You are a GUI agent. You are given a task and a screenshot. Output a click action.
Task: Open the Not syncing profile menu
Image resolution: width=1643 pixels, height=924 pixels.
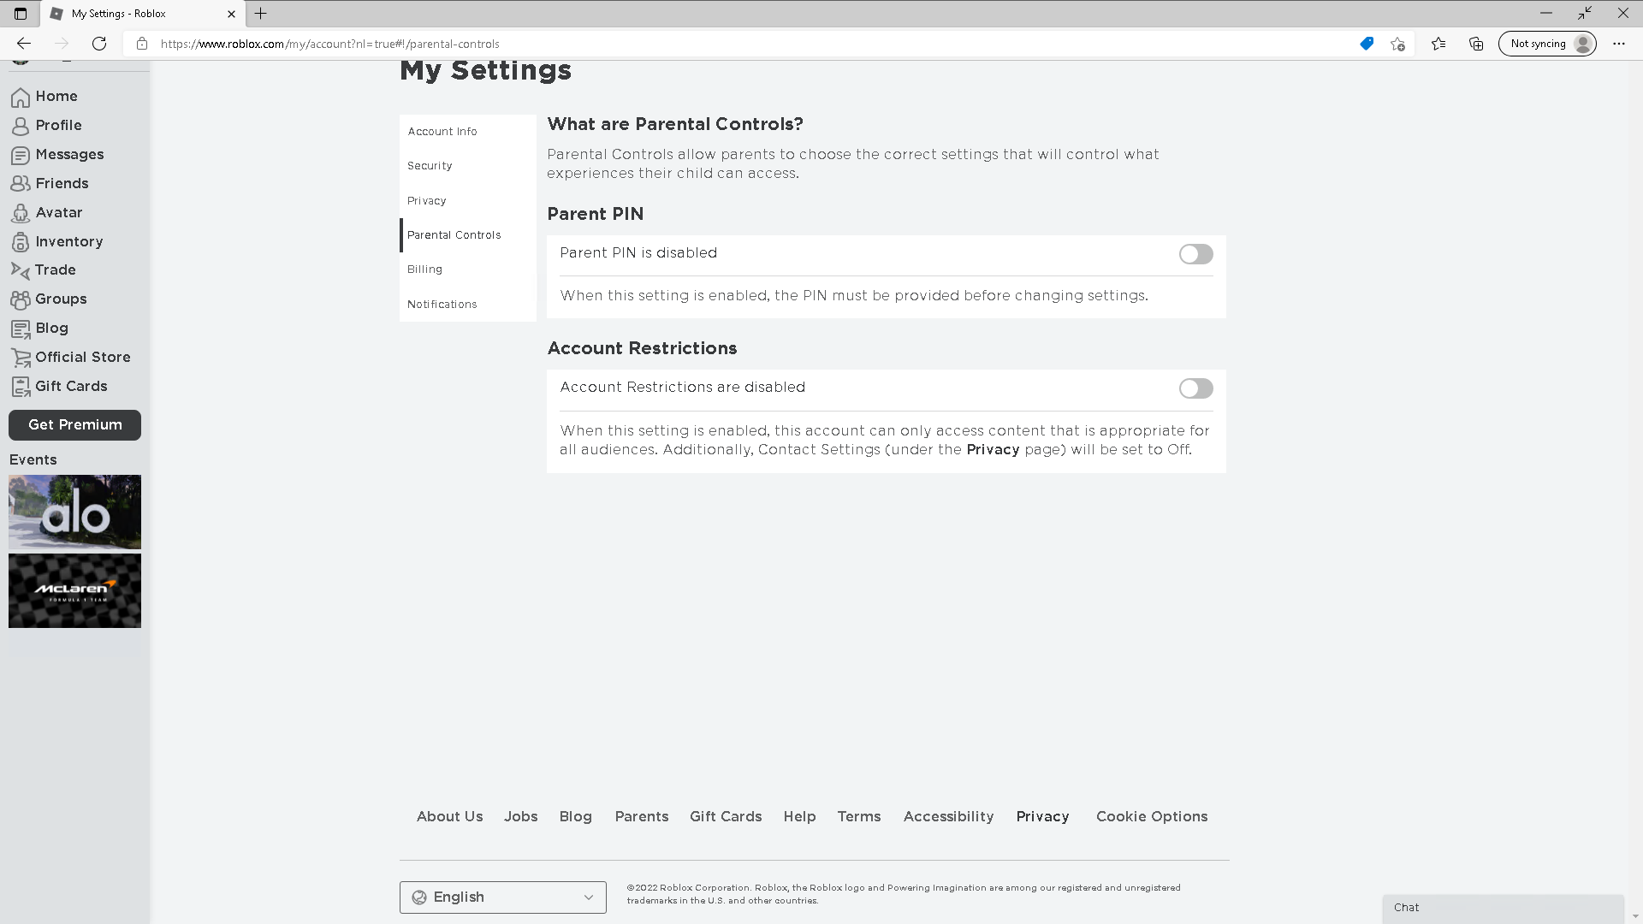point(1547,44)
